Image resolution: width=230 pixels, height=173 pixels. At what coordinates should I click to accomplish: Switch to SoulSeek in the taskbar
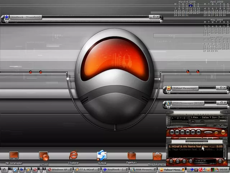[115, 170]
